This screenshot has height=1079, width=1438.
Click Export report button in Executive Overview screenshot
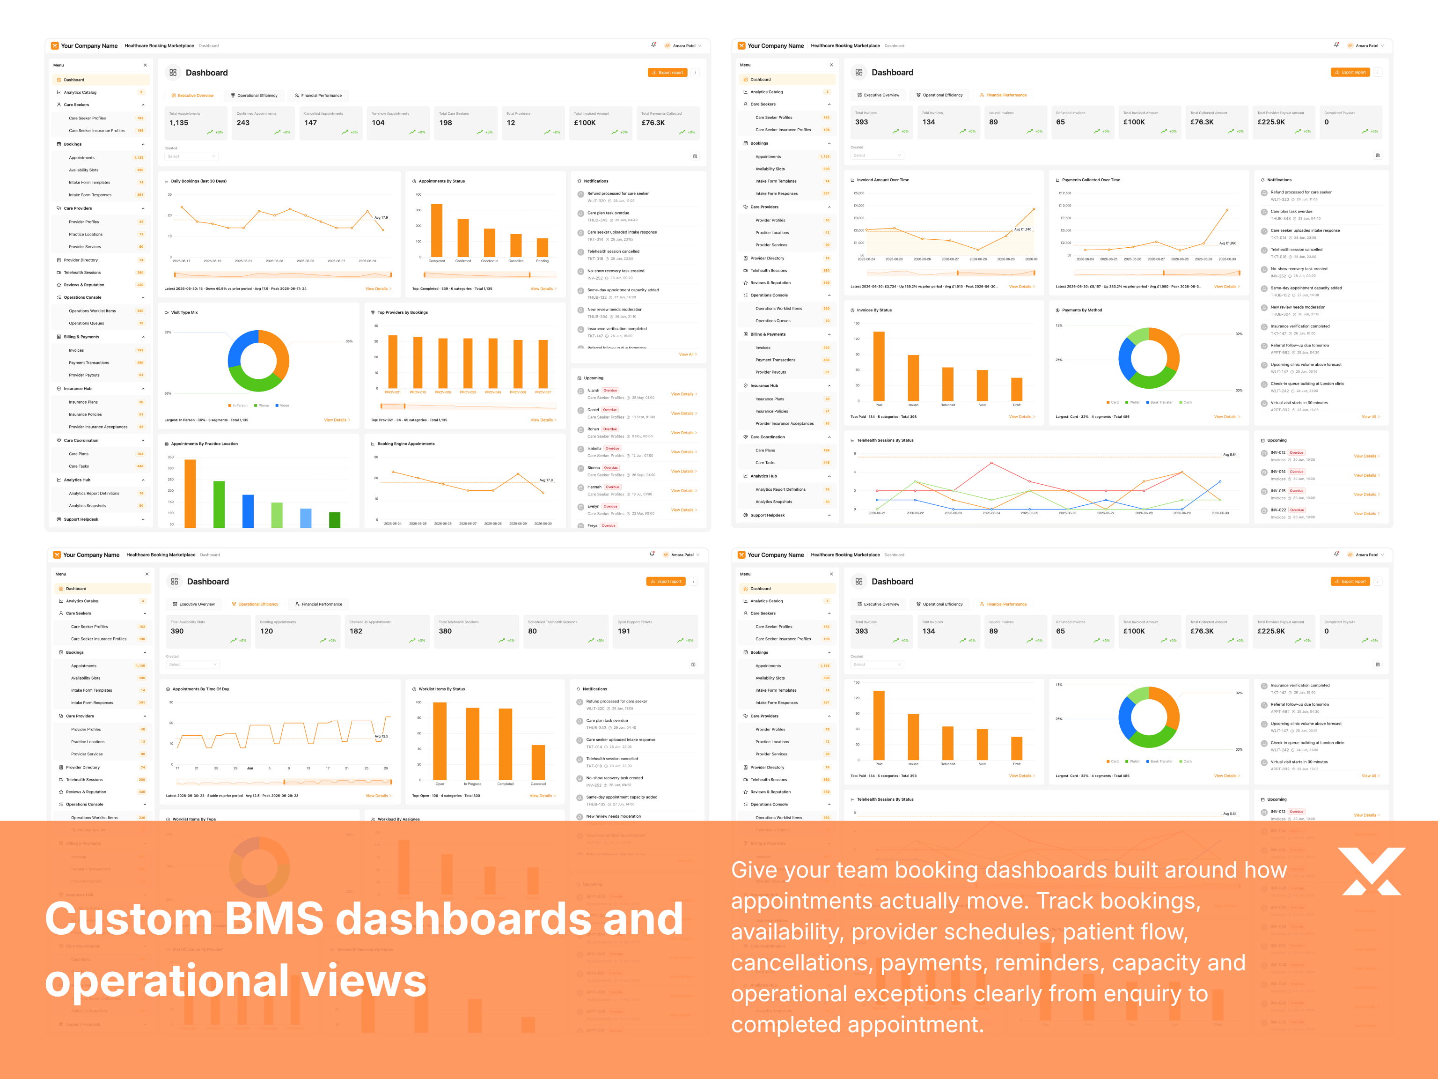[668, 72]
